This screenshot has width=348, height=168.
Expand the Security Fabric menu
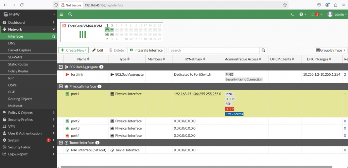point(29,147)
